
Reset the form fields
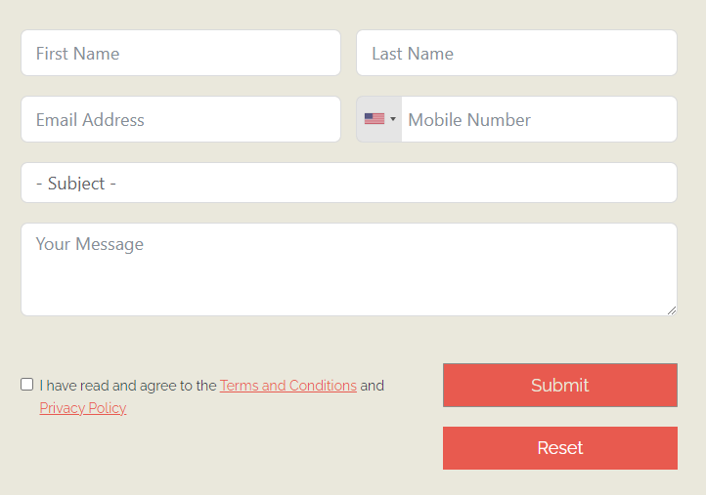560,448
